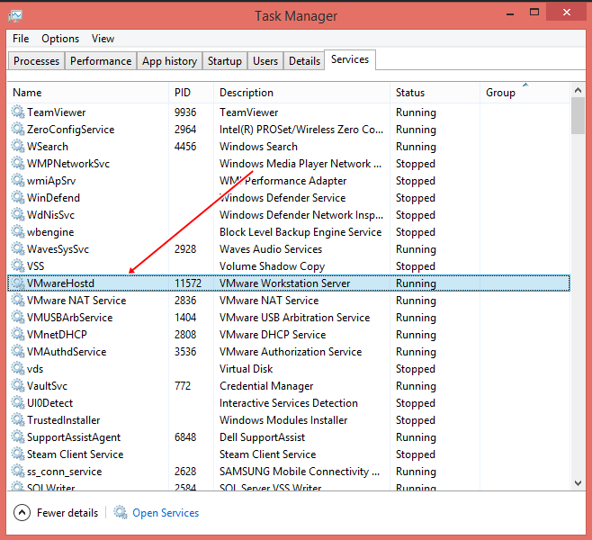This screenshot has width=592, height=540.
Task: Click the gear icon beside UI0Detect
Action: point(18,403)
